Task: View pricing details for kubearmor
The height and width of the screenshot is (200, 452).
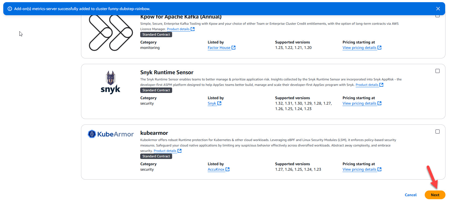Action: tap(360, 169)
